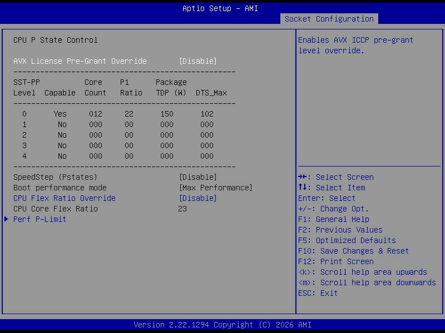Click the <m>: Scroll help area downwards hint
Screen dimensions: 445x333
(x=367, y=282)
